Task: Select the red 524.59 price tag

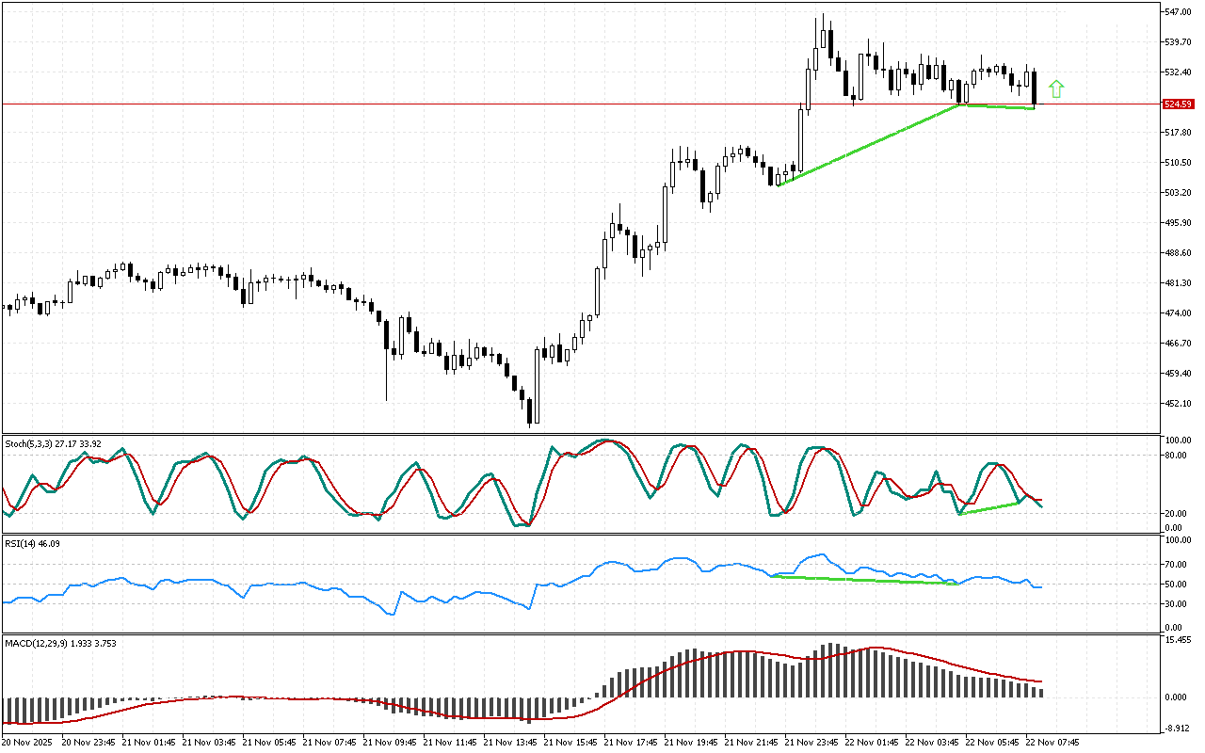Action: click(x=1178, y=104)
